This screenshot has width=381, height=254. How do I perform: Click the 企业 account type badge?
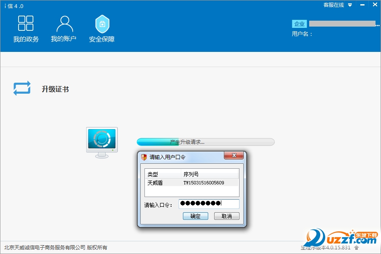[299, 24]
